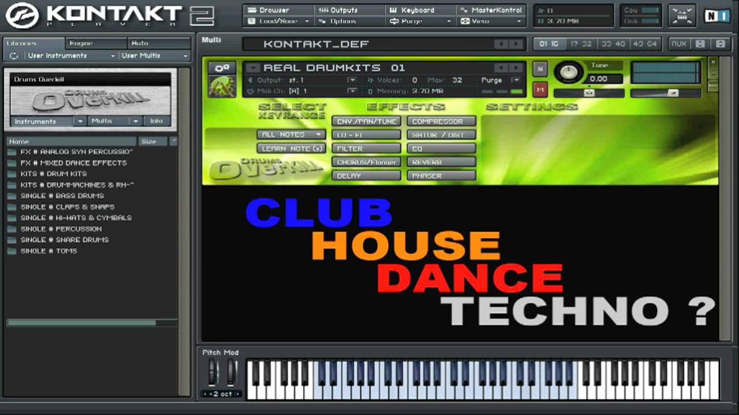Click the Tune knob

569,72
